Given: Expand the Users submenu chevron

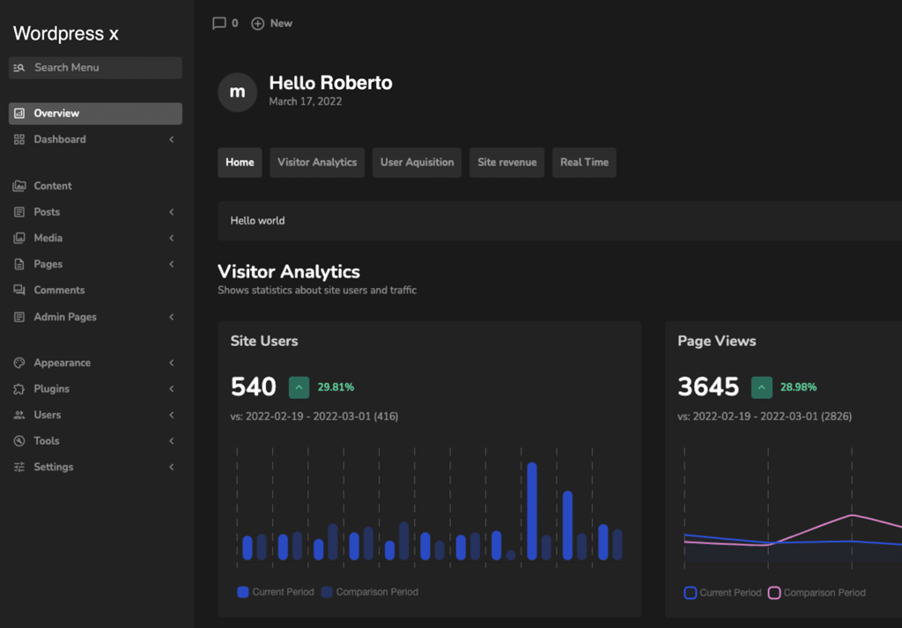Looking at the screenshot, I should point(172,415).
